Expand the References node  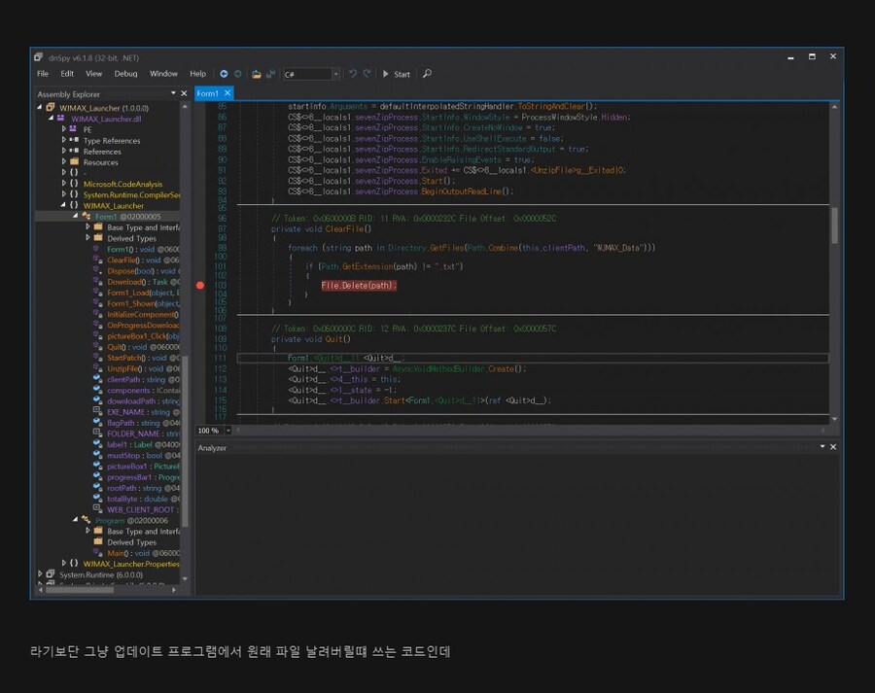[63, 151]
